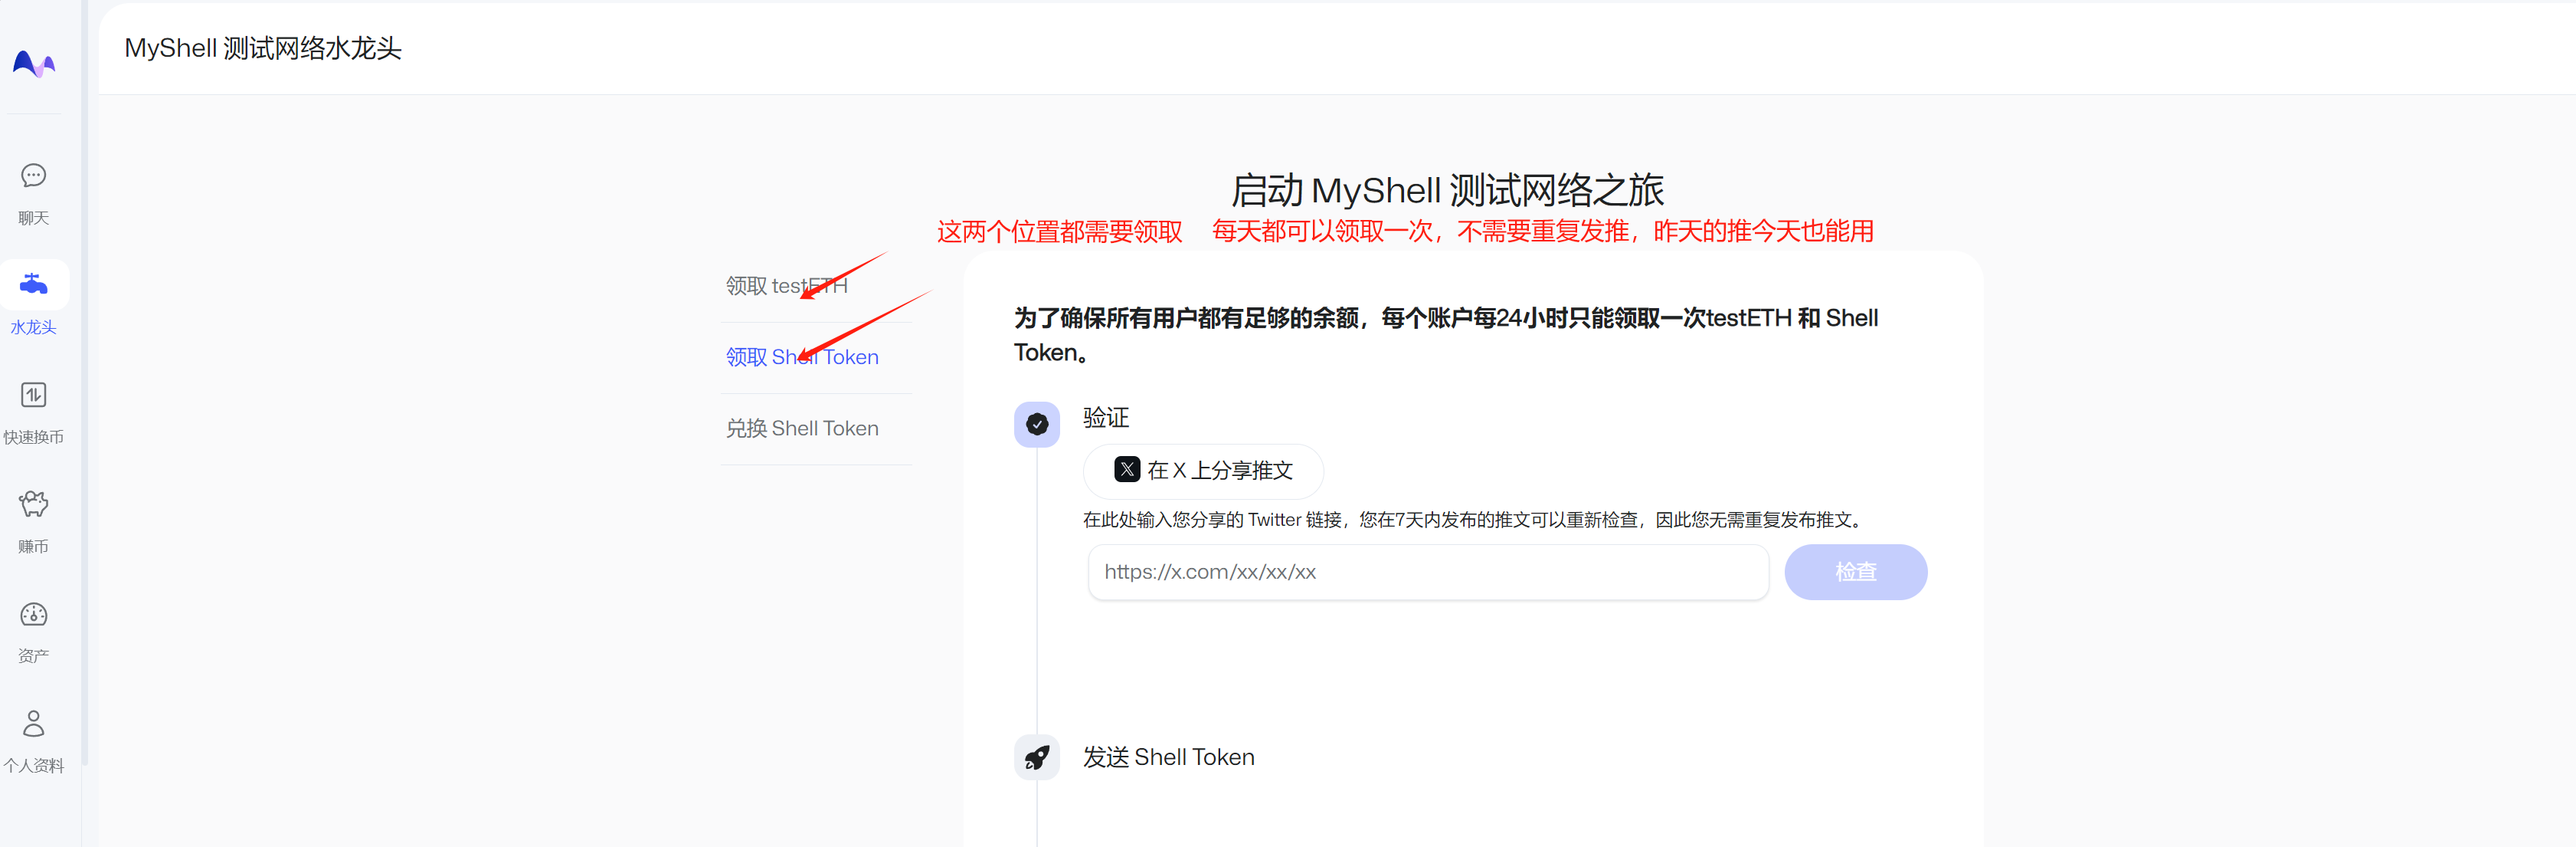Select the faucet (水龙头) sidebar icon
The image size is (2576, 847).
click(34, 284)
